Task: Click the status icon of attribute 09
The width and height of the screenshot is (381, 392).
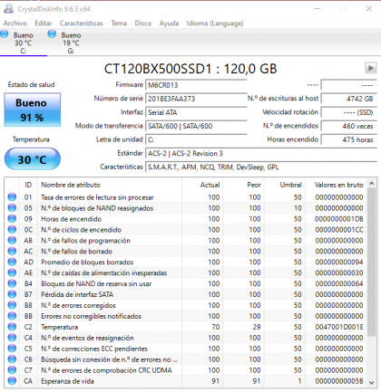Action: pyautogui.click(x=12, y=219)
